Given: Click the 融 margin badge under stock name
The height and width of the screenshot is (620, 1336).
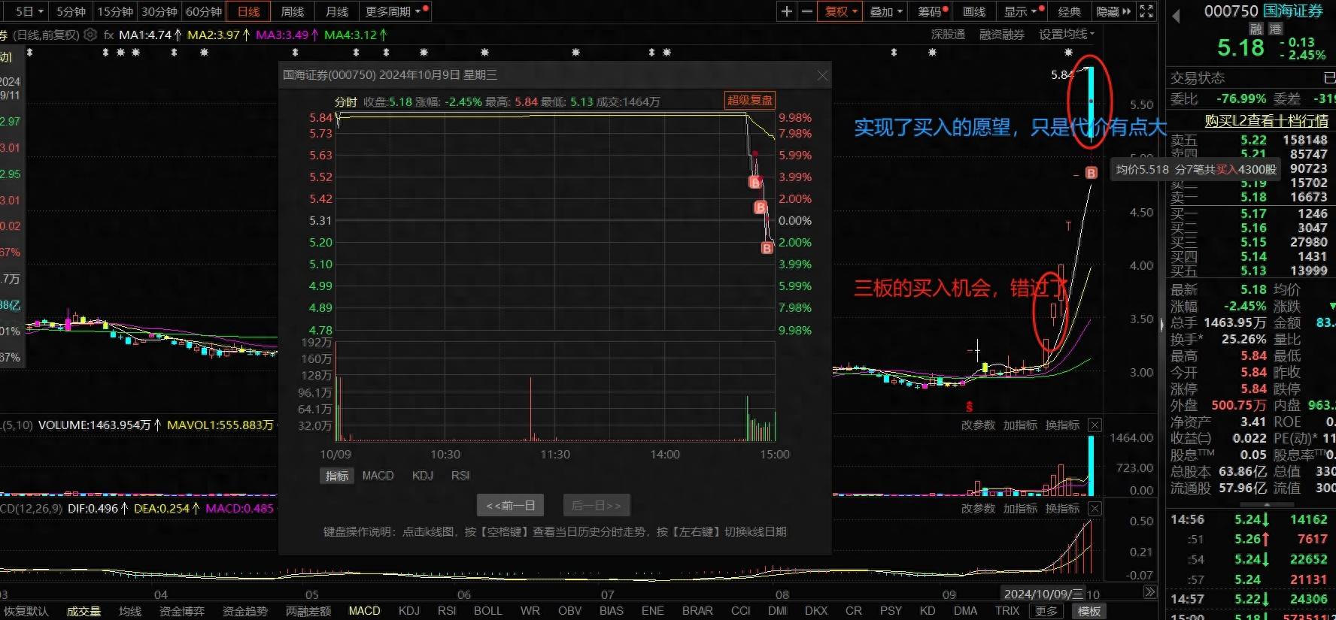Looking at the screenshot, I should 1256,29.
